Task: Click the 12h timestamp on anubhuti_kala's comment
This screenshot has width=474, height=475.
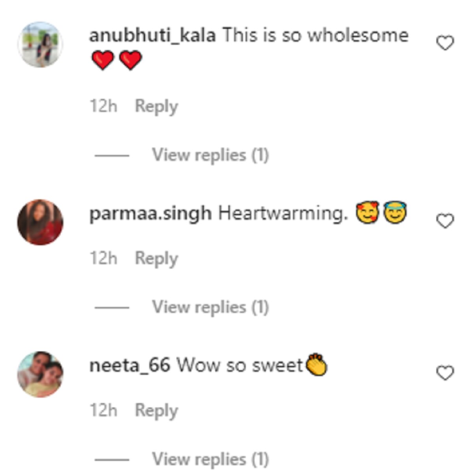Action: 103,106
